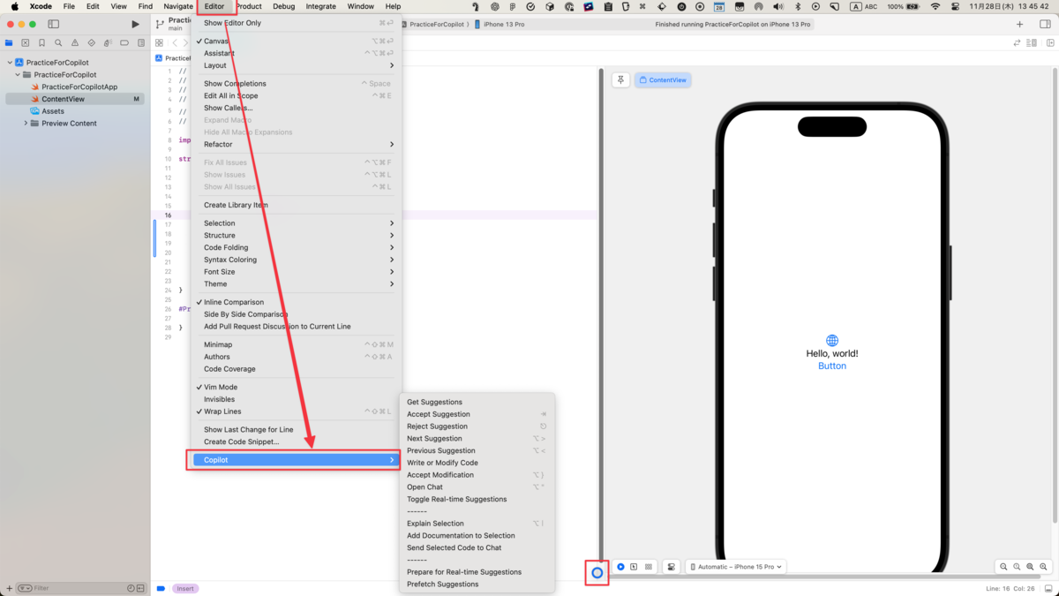Expand the Layout submenu
The height and width of the screenshot is (596, 1059).
294,65
